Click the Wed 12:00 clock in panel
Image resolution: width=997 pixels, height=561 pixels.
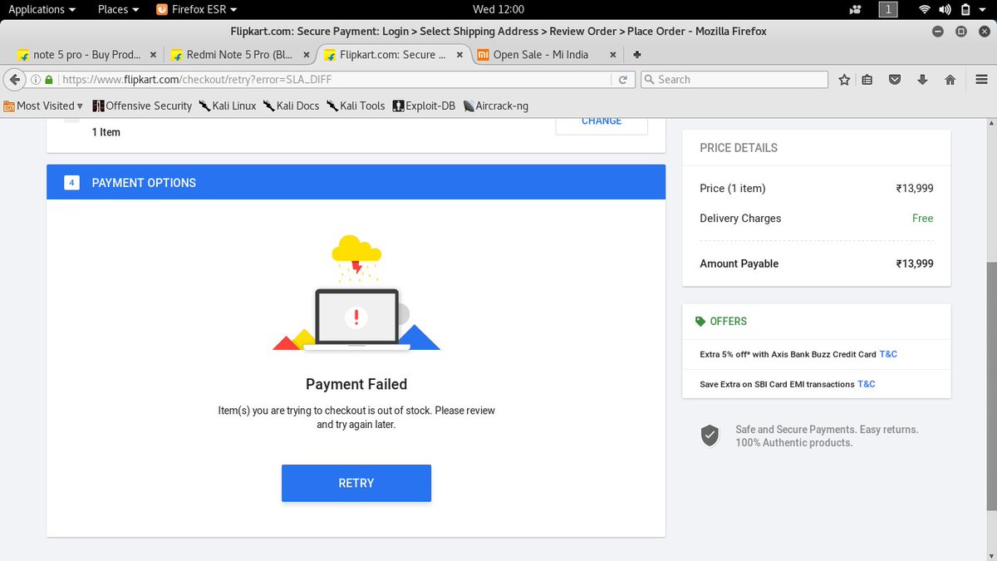[x=498, y=9]
